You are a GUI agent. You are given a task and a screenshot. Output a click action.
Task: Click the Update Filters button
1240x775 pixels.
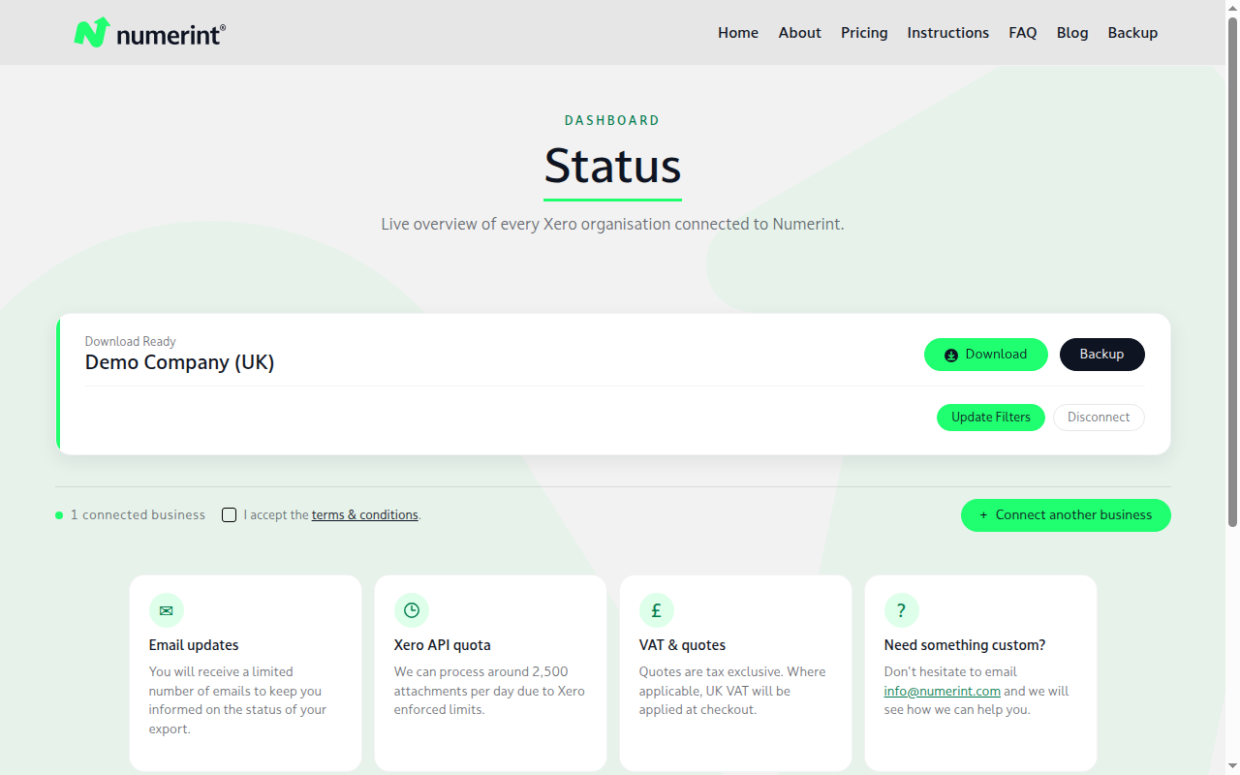click(x=991, y=418)
